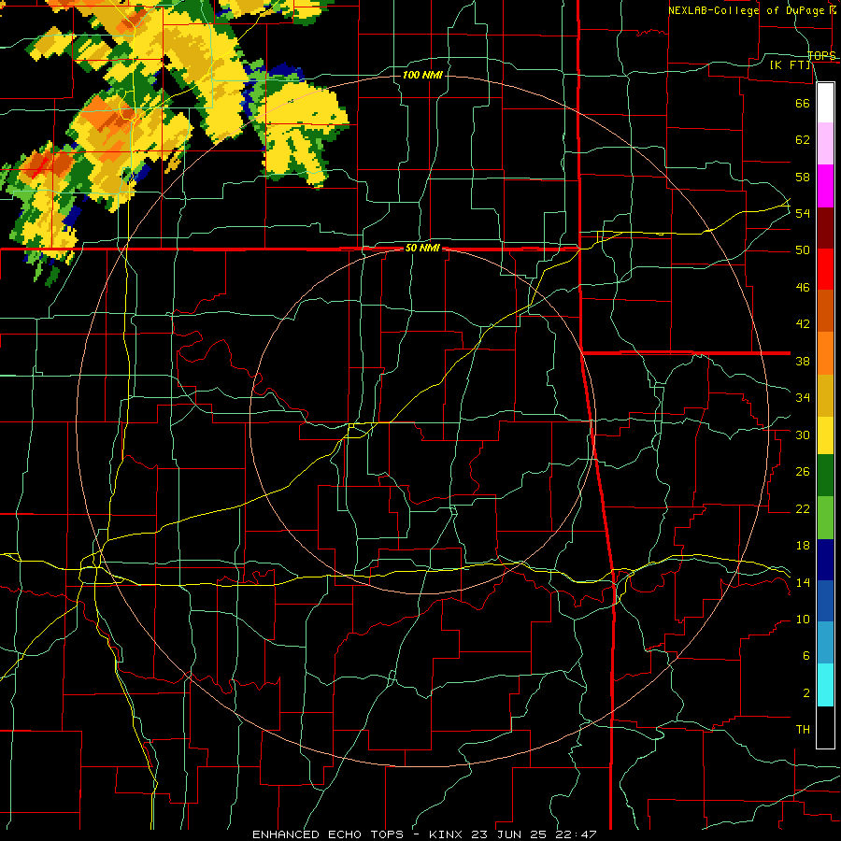
Task: Click the sky blue legend swatch near 6
Action: (x=825, y=643)
